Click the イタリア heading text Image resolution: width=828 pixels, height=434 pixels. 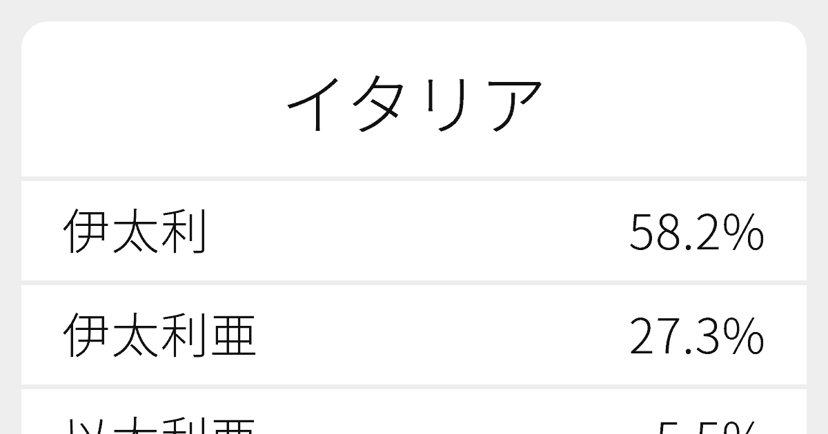click(415, 105)
